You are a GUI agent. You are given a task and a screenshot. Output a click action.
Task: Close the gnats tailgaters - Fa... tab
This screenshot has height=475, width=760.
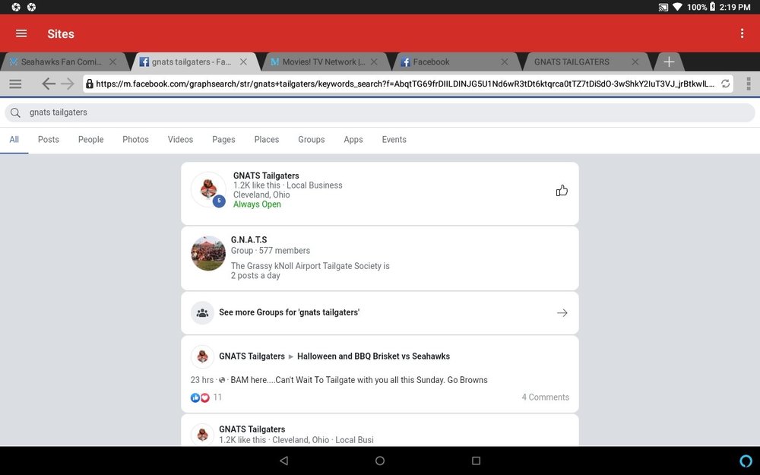[x=244, y=62]
